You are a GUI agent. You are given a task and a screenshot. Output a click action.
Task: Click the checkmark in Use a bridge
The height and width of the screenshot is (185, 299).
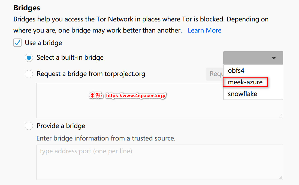click(17, 43)
